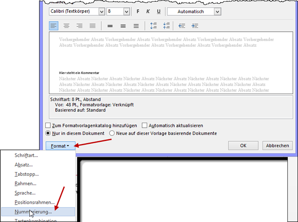Open the 'Automatisch' font color dropdown

coord(217,11)
